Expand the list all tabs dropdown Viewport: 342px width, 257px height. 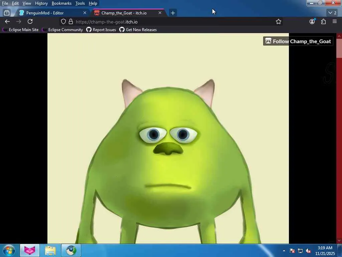[332, 13]
